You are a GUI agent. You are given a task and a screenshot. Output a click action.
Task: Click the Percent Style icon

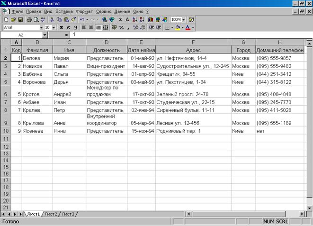121,27
